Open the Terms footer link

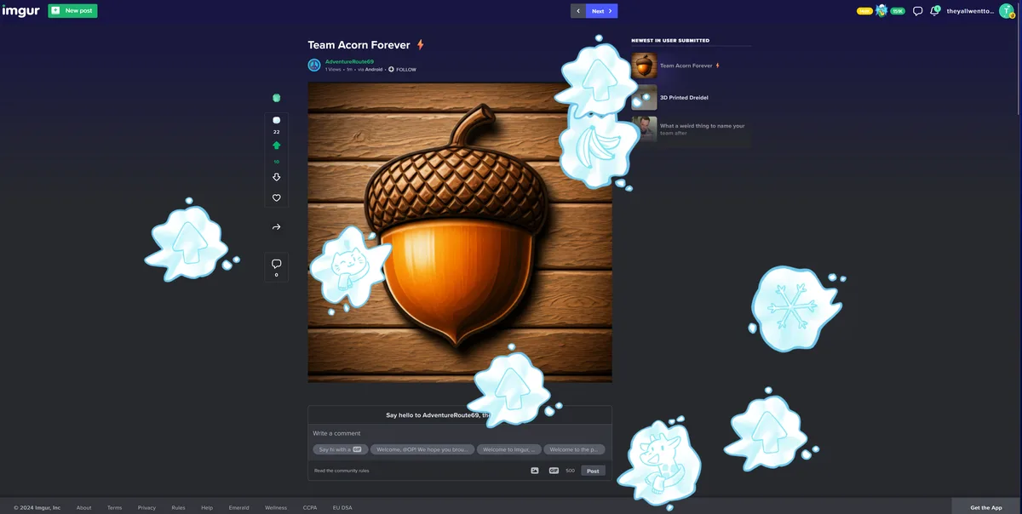(x=114, y=507)
